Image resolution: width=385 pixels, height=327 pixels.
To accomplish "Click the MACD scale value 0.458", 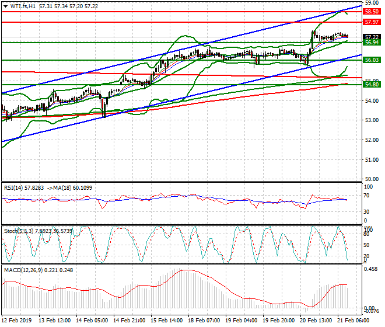I will click(x=370, y=269).
